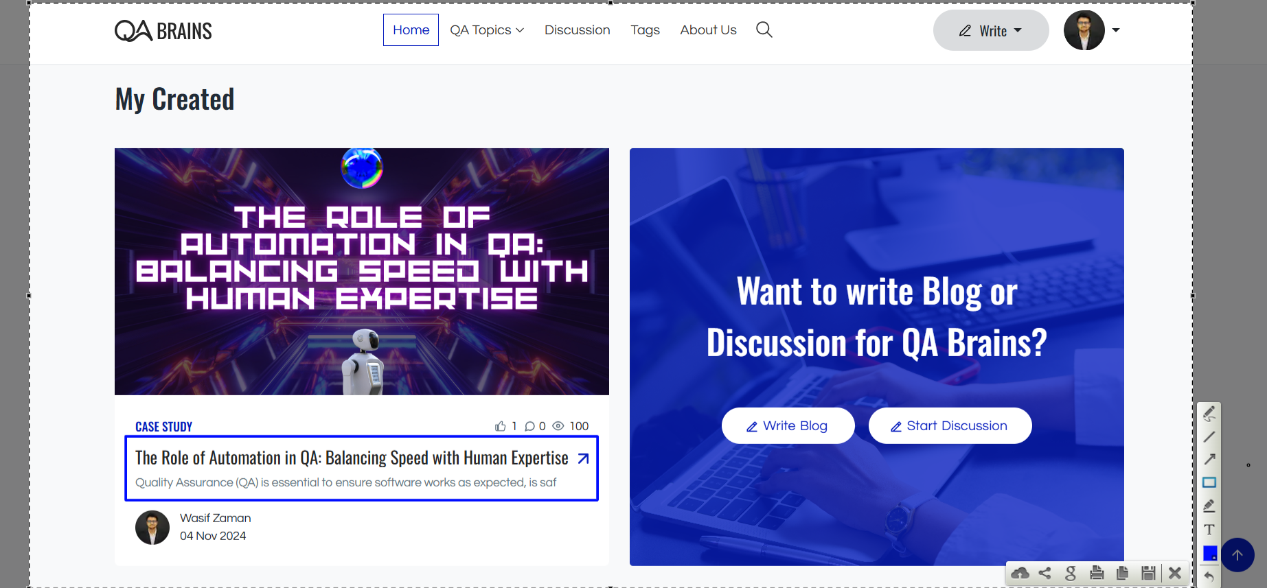
Task: Click the view count 100
Action: coord(579,426)
